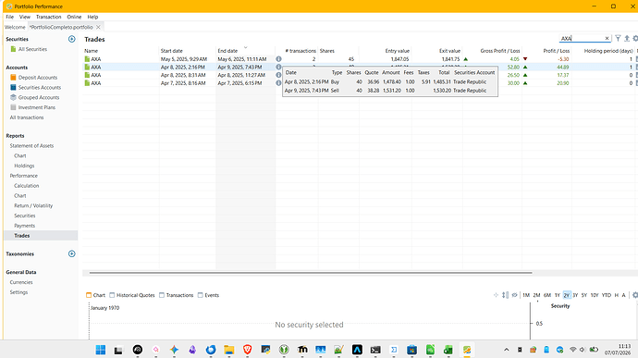Open the chart configuration gear icon
The image size is (638, 358).
(x=634, y=295)
